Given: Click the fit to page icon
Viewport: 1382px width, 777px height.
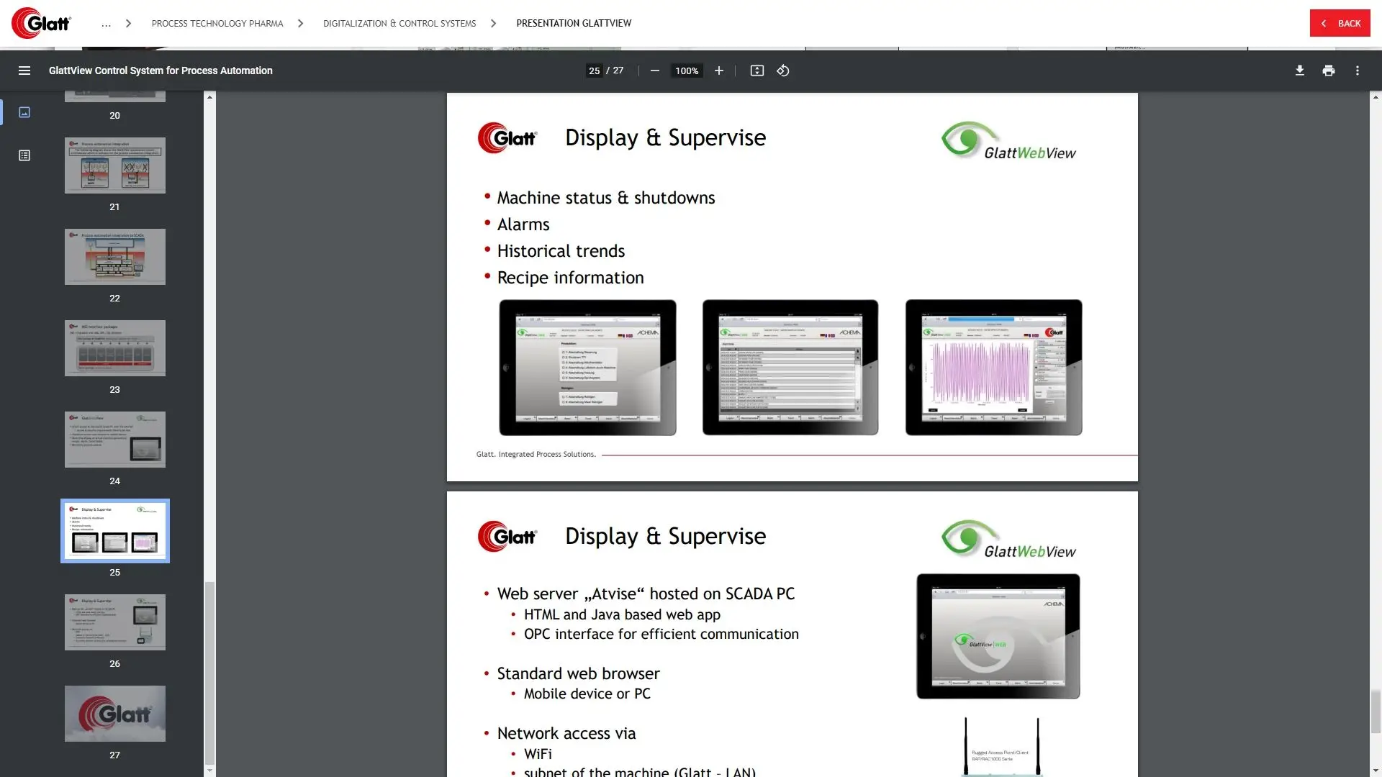Looking at the screenshot, I should pos(757,71).
